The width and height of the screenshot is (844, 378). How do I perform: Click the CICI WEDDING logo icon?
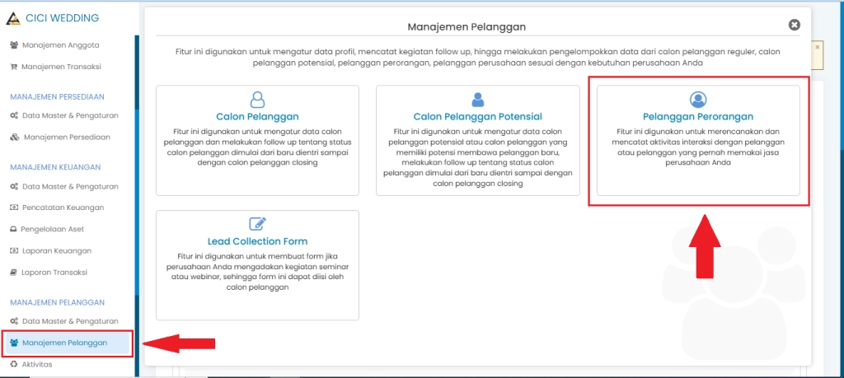tap(13, 18)
